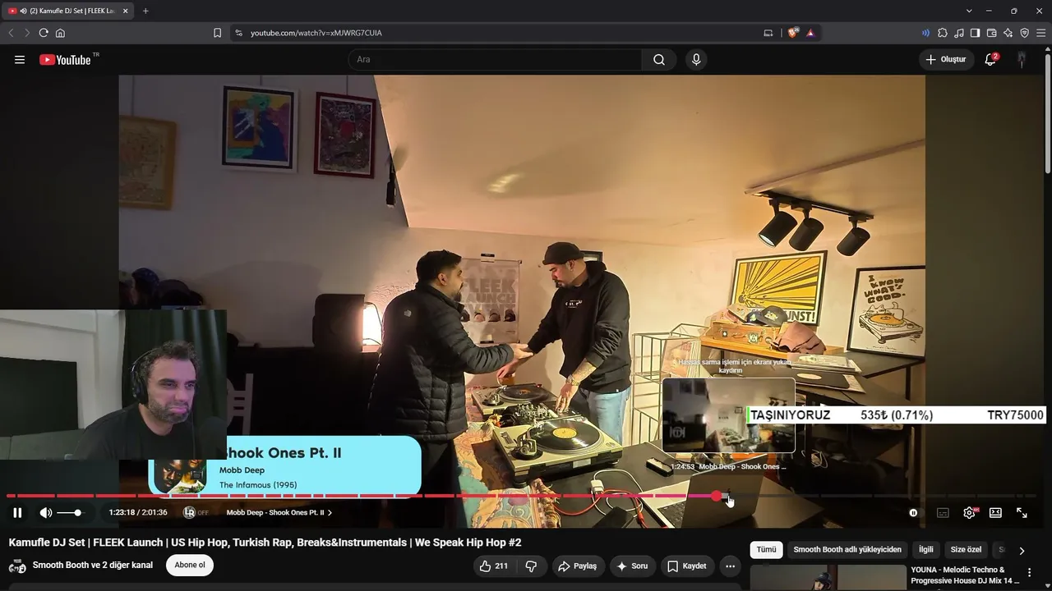Open the Brave Rewards triangle icon
This screenshot has width=1052, height=591.
[x=810, y=33]
